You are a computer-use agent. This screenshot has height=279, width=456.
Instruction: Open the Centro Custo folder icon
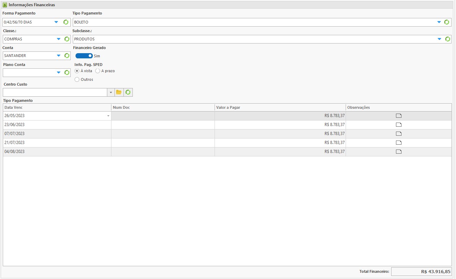[x=119, y=92]
